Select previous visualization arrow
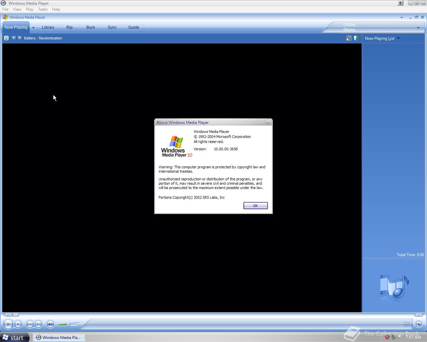 point(13,38)
